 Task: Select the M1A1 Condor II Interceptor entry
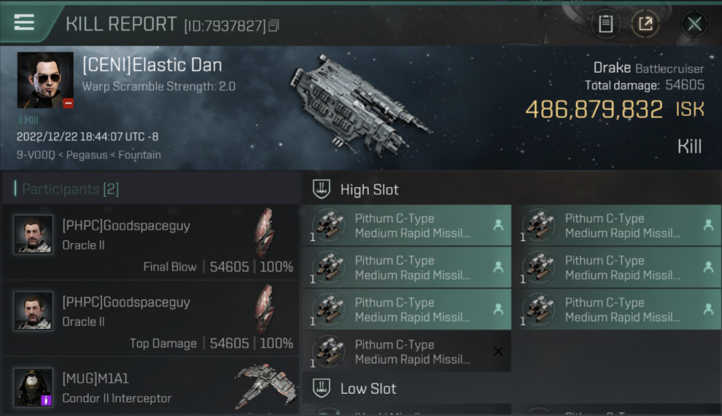(151, 387)
